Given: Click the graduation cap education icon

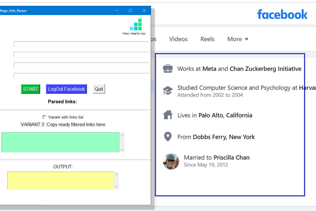Looking at the screenshot, I should (168, 90).
